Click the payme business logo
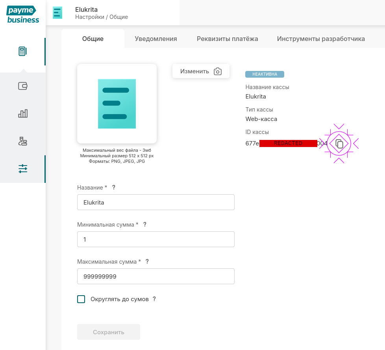 [22, 14]
